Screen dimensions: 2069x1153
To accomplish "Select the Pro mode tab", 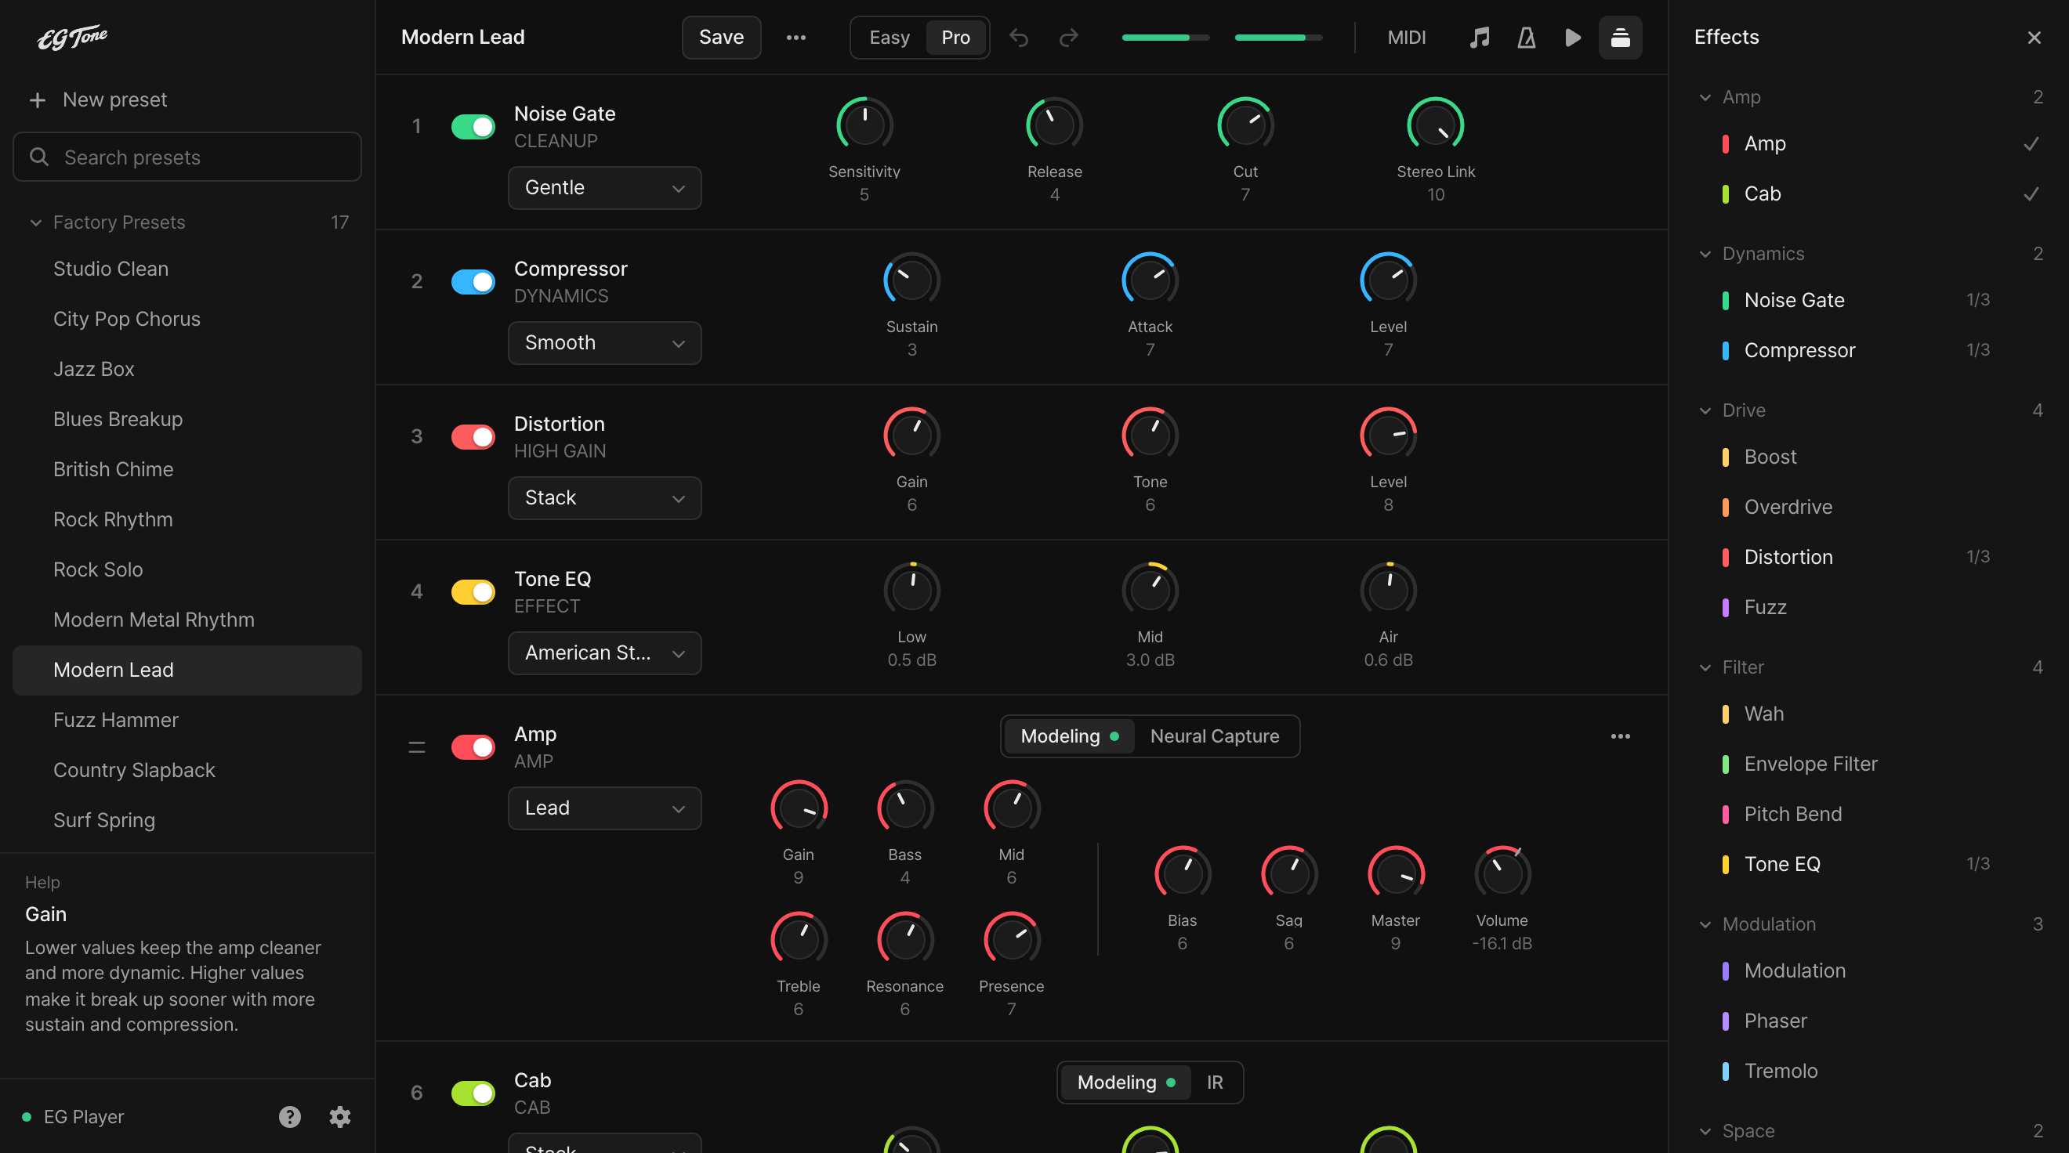I will point(955,38).
